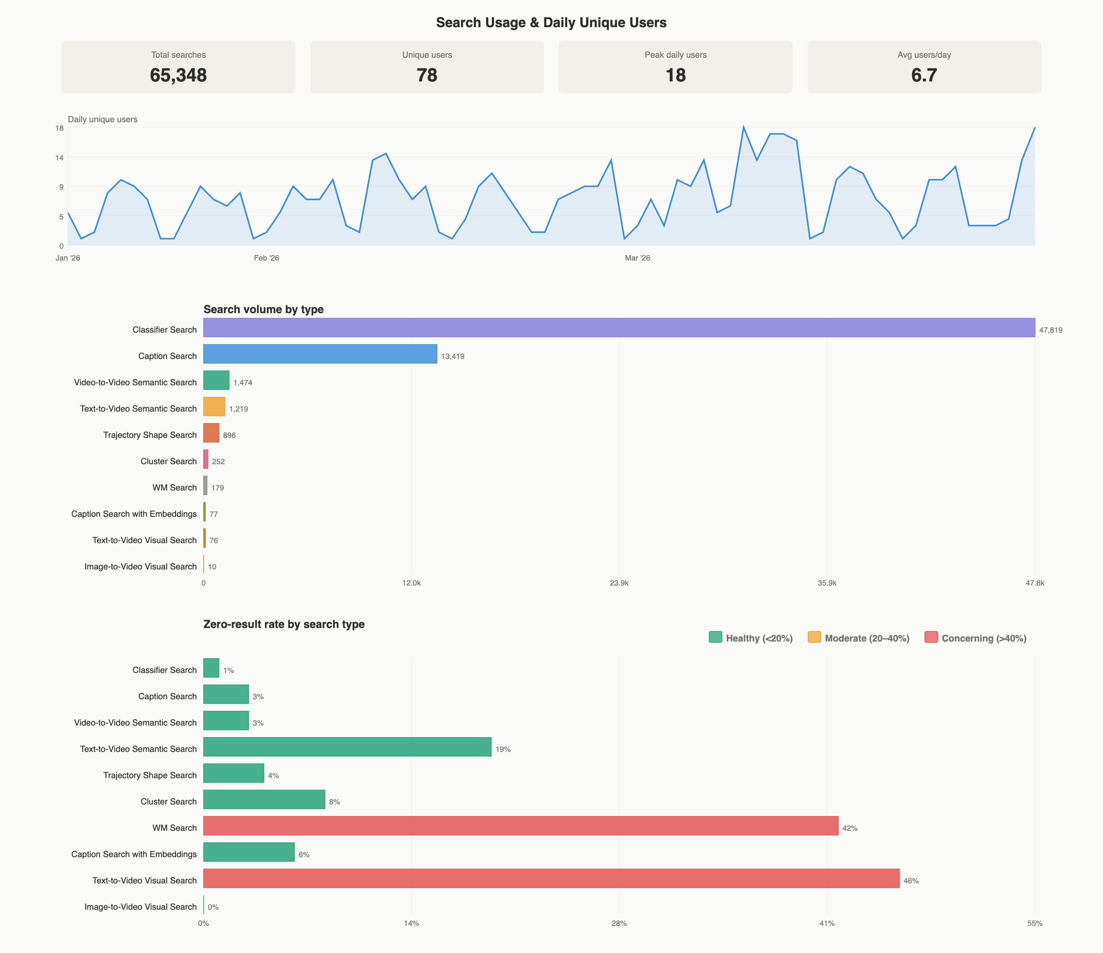Click the '47.8k' axis tick label
This screenshot has width=1103, height=953.
point(1035,583)
